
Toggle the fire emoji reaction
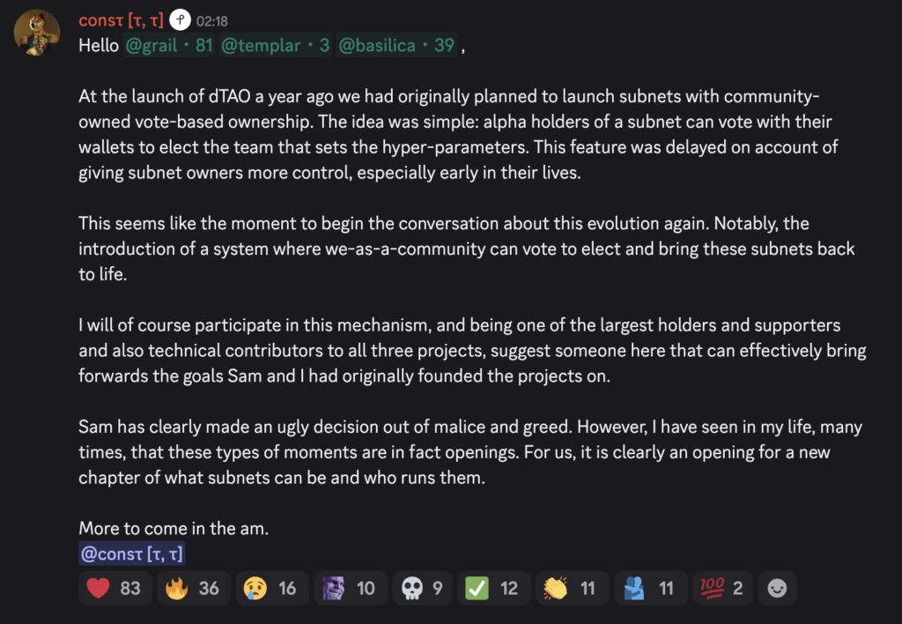194,588
